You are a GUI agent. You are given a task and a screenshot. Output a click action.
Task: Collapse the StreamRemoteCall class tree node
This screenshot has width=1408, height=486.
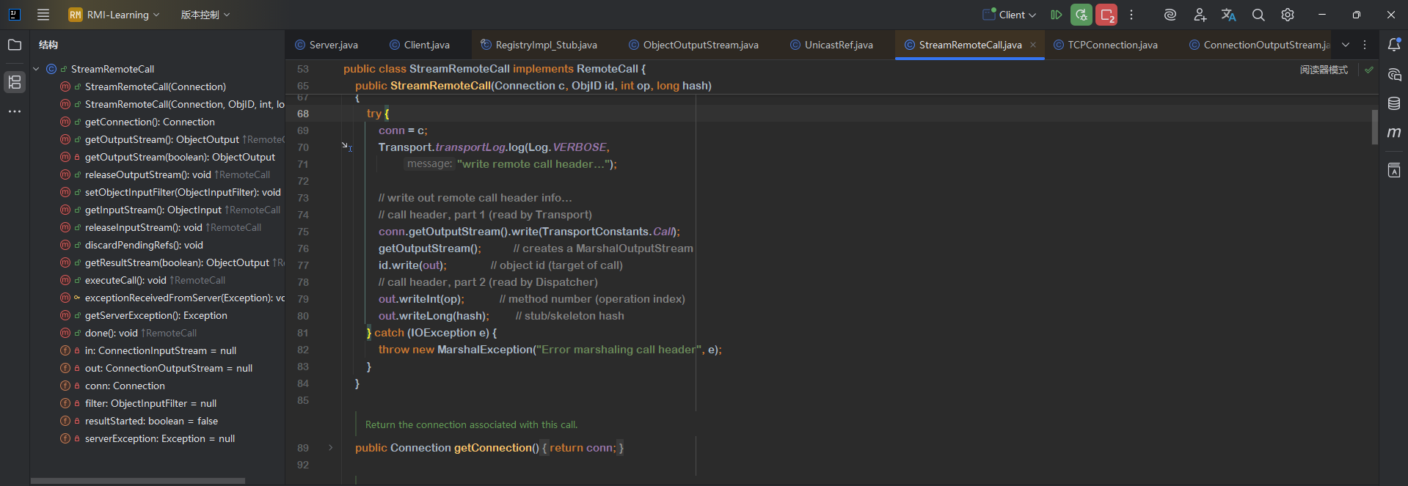click(36, 69)
